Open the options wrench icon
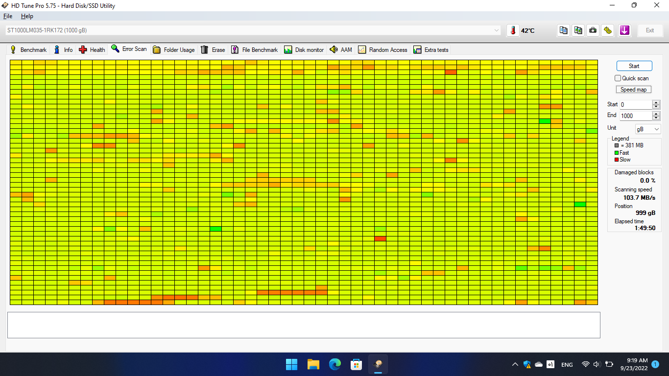The width and height of the screenshot is (669, 376). pyautogui.click(x=608, y=30)
